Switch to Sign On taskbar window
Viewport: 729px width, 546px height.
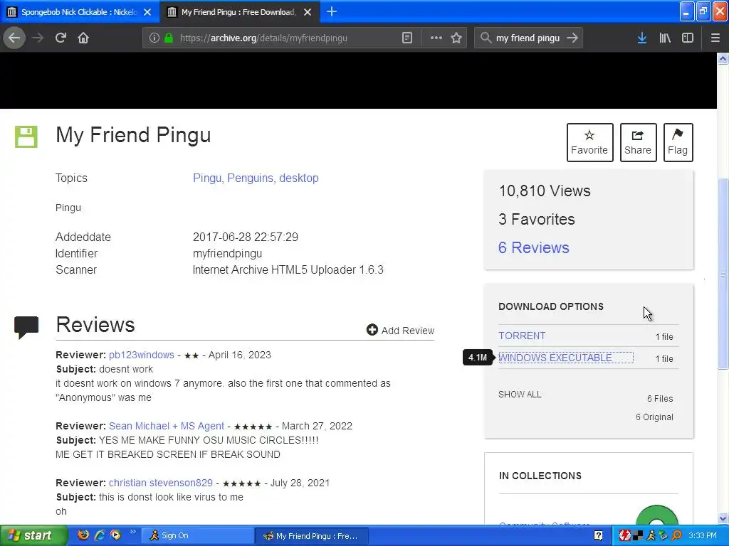click(197, 535)
